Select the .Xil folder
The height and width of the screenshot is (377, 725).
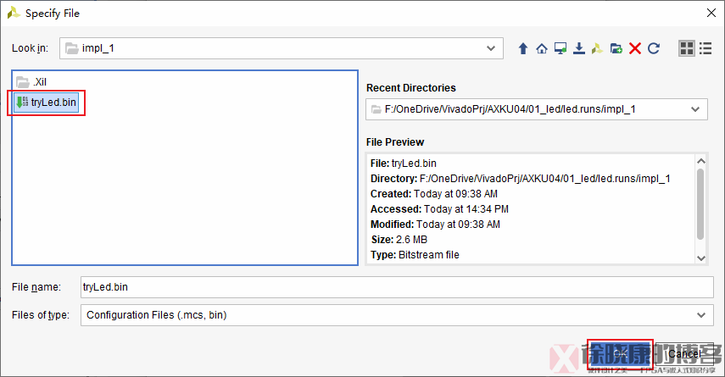point(37,83)
